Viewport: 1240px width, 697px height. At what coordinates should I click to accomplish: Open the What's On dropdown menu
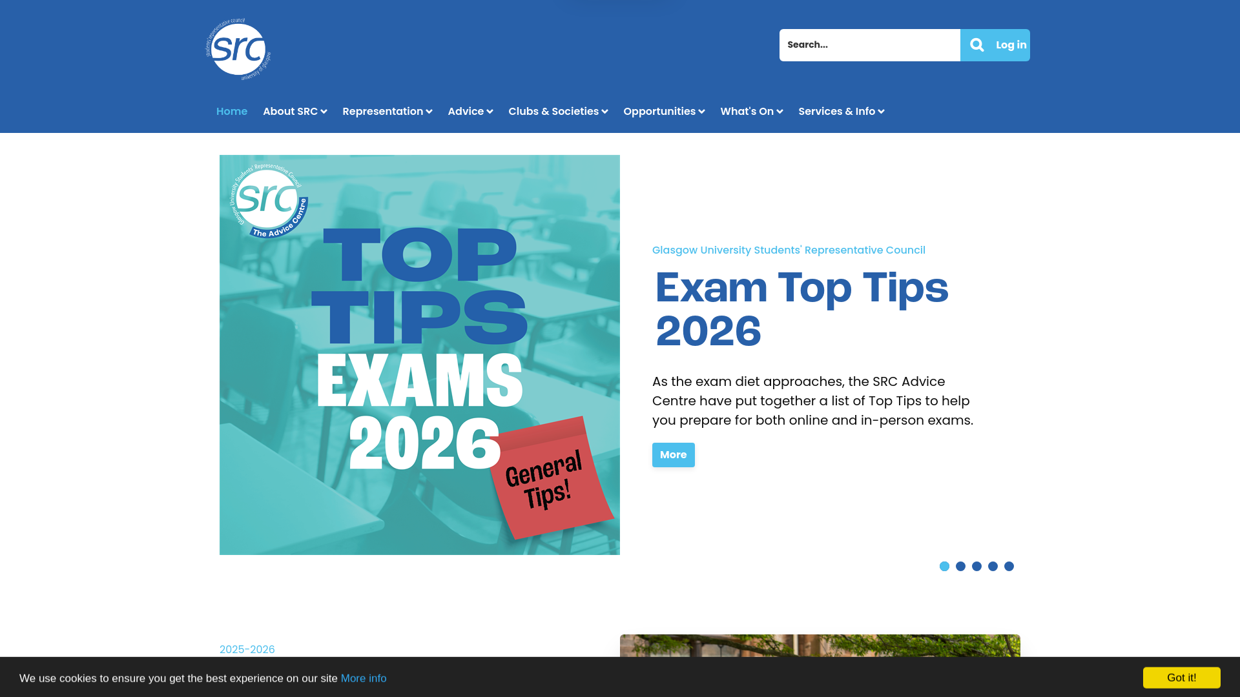752,112
